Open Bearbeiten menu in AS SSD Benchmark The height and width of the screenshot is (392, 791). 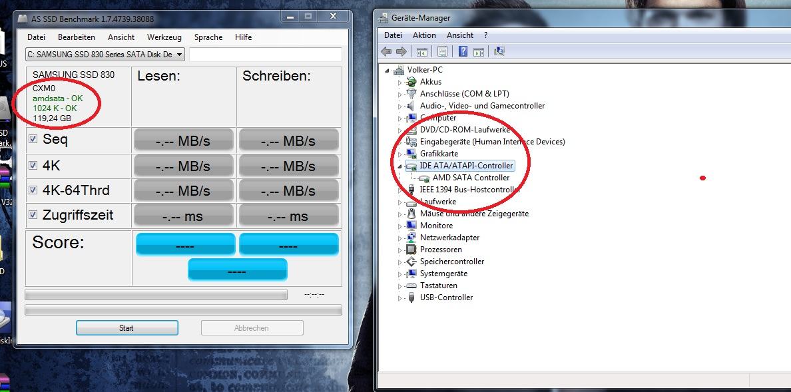(77, 37)
